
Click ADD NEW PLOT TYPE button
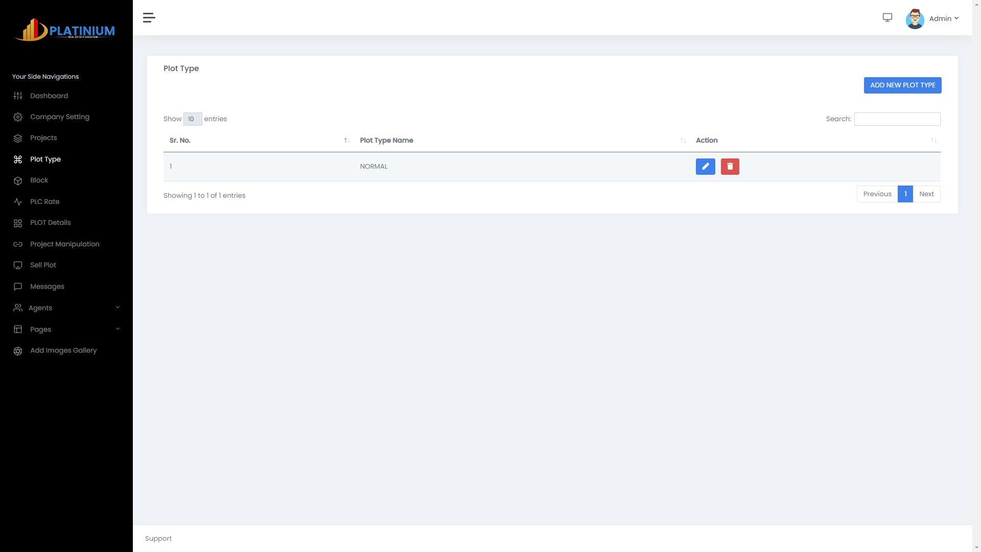(902, 85)
